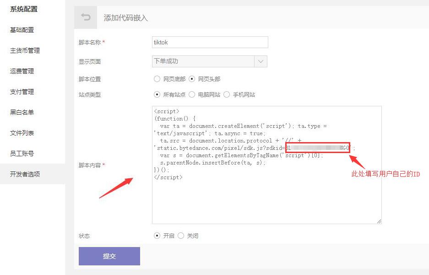Select 网页底部 radio button
The image size is (429, 275).
(x=157, y=79)
